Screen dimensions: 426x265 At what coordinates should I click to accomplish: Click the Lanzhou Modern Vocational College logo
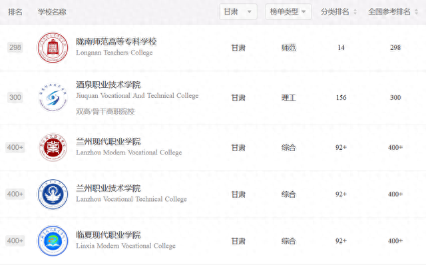click(x=53, y=147)
